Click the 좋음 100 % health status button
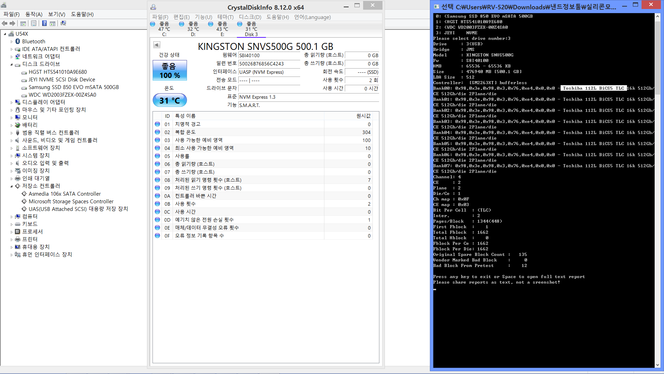The height and width of the screenshot is (374, 664). pos(170,70)
